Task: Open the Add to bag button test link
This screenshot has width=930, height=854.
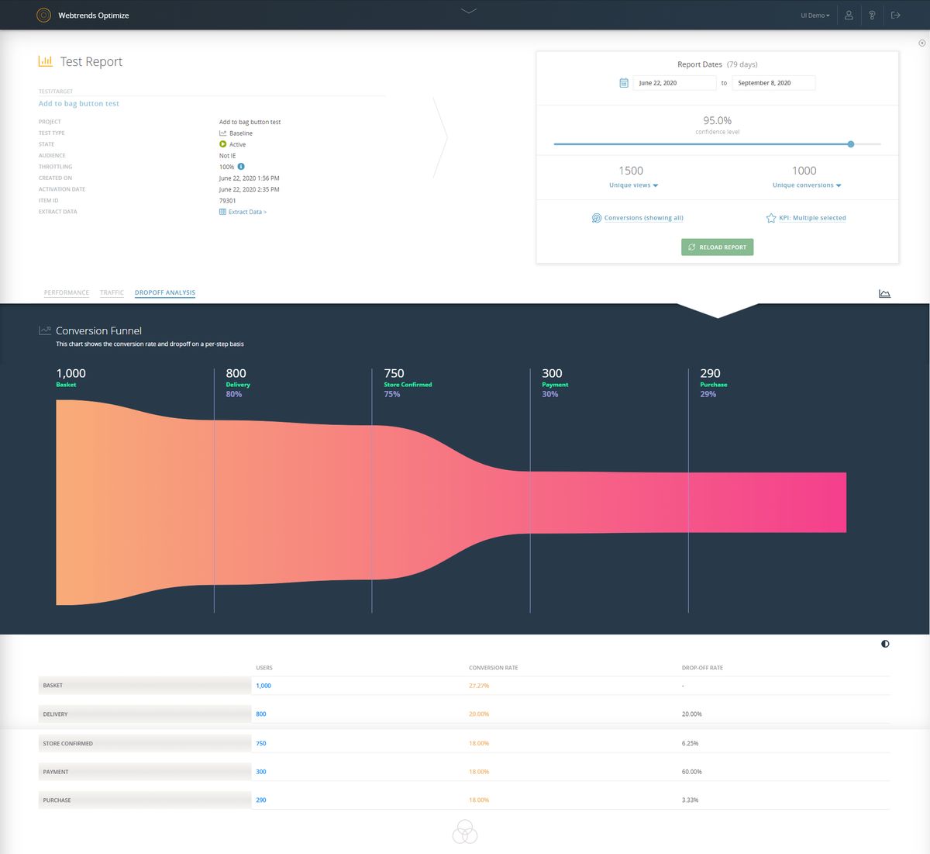Action: point(78,102)
